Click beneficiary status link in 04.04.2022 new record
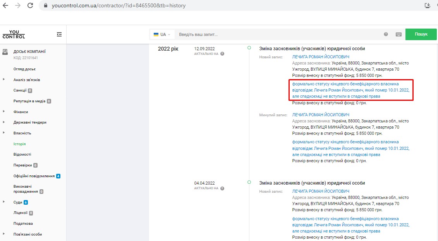This screenshot has height=241, width=438. 350,225
